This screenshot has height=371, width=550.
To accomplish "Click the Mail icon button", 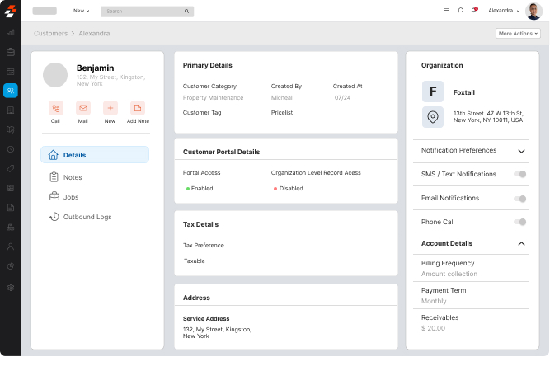I will tap(82, 108).
